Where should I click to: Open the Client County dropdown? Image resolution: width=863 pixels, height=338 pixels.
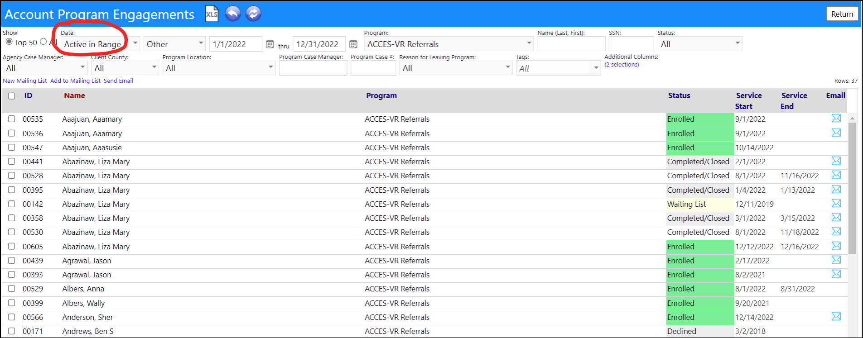125,68
